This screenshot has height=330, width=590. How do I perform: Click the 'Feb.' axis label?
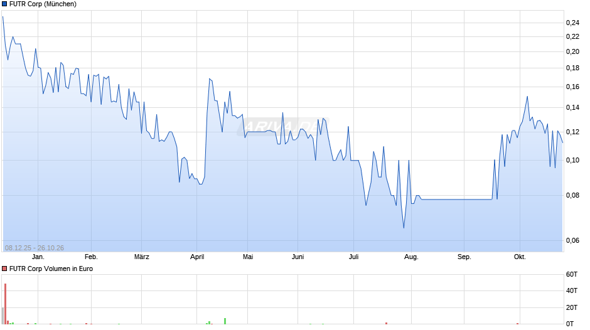point(91,257)
